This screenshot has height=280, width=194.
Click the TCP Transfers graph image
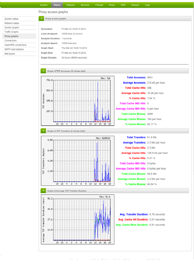coord(78,161)
